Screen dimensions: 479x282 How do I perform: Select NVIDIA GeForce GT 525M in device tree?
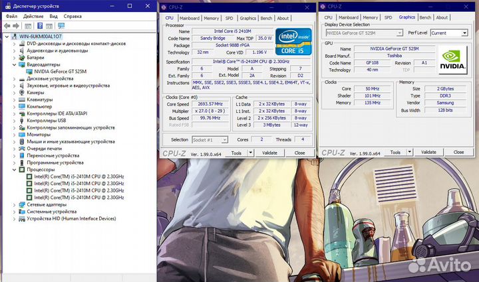[60, 72]
